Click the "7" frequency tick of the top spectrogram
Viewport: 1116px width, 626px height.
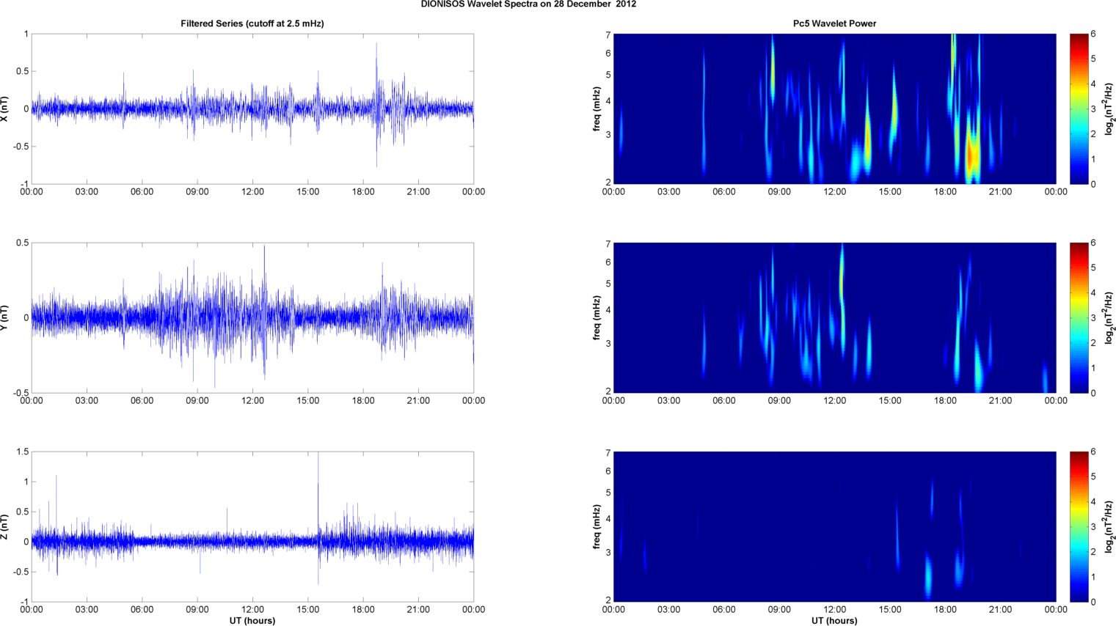(x=608, y=35)
